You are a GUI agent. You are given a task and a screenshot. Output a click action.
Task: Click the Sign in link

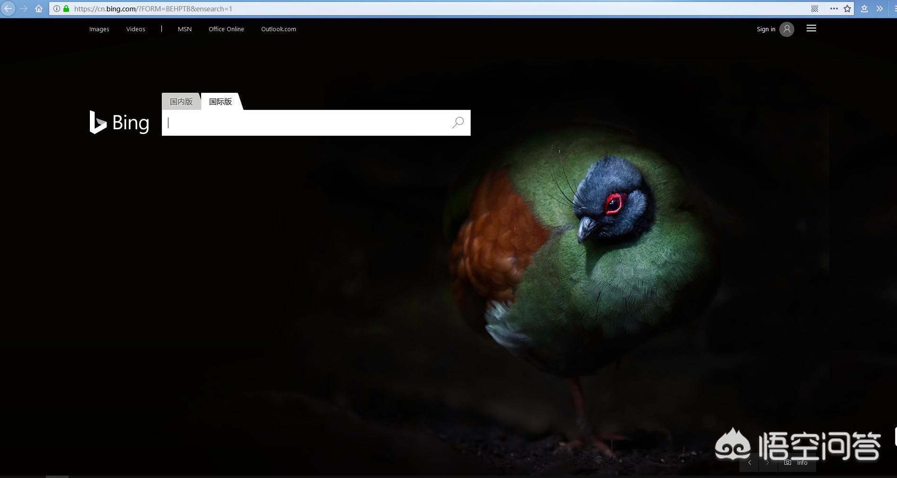pos(766,29)
